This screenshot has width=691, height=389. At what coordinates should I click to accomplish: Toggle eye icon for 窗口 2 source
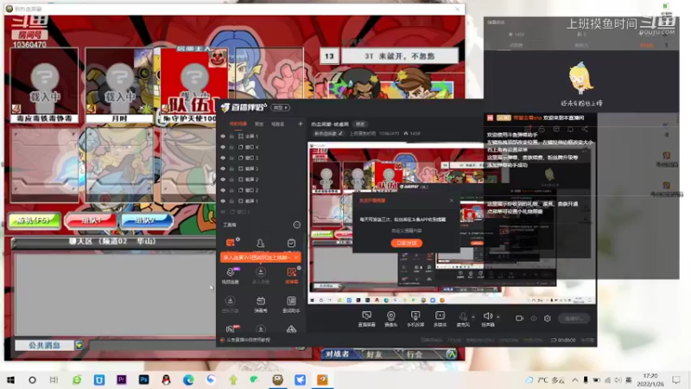coord(223,190)
